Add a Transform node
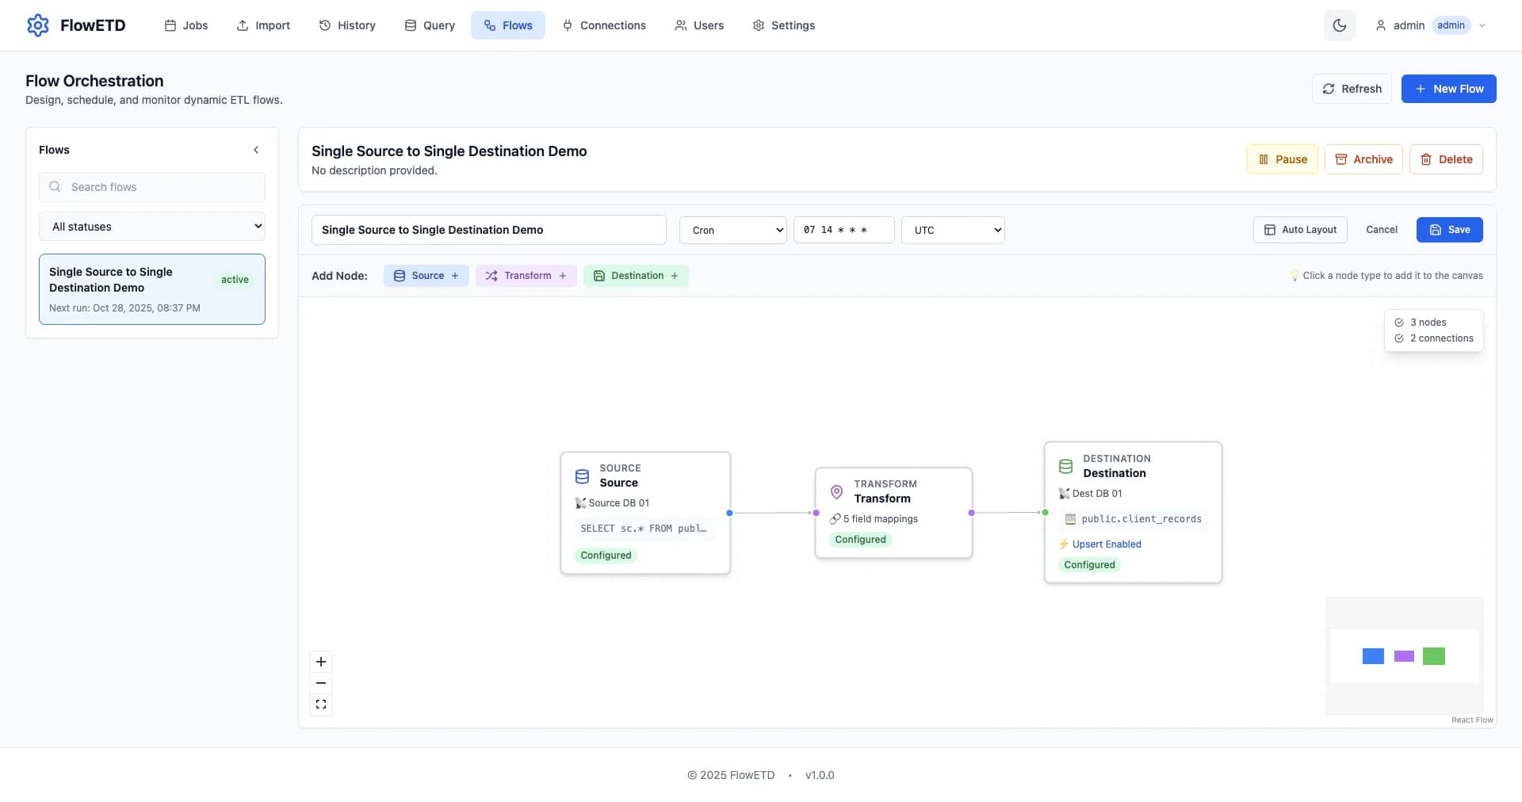1522x802 pixels. 526,276
